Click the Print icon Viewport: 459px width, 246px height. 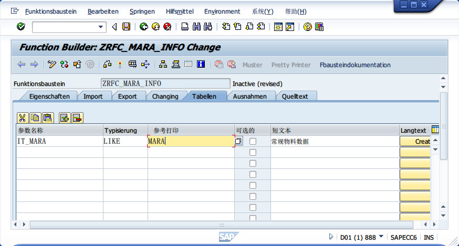[185, 27]
